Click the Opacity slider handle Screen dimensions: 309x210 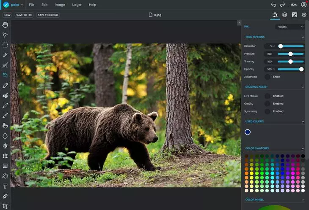[301, 69]
